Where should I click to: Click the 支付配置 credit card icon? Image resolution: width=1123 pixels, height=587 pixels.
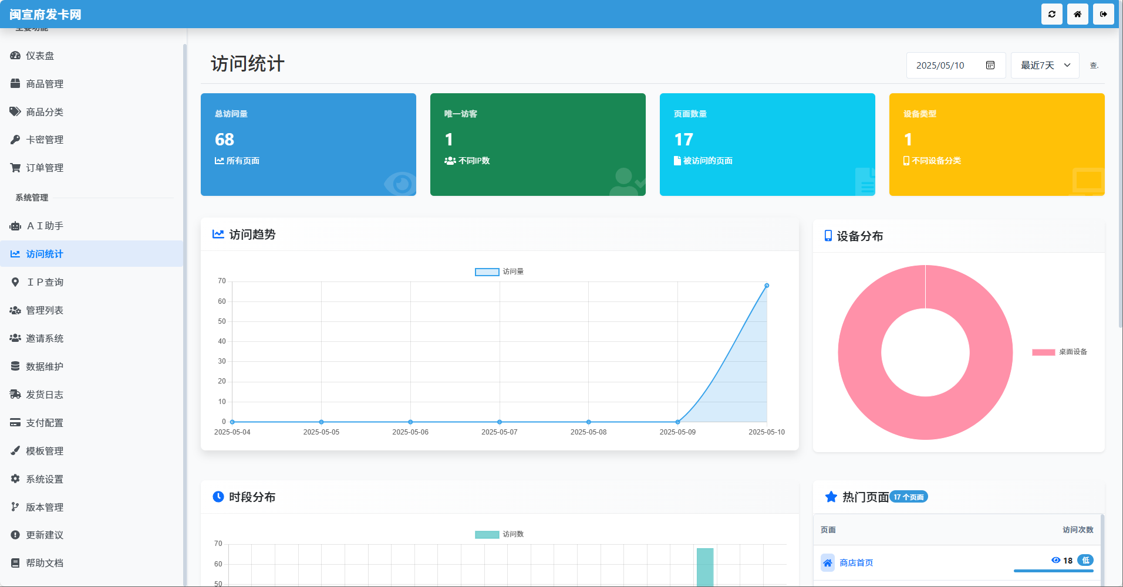(15, 423)
